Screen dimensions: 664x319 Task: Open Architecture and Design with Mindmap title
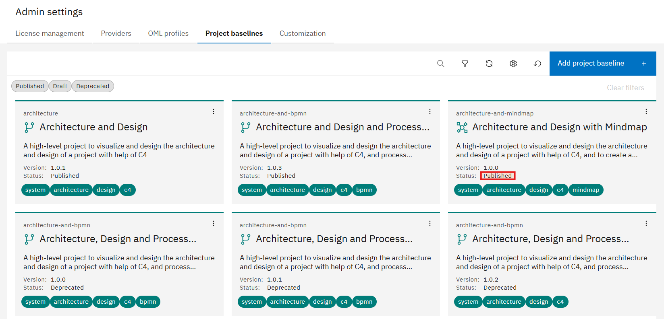coord(560,127)
